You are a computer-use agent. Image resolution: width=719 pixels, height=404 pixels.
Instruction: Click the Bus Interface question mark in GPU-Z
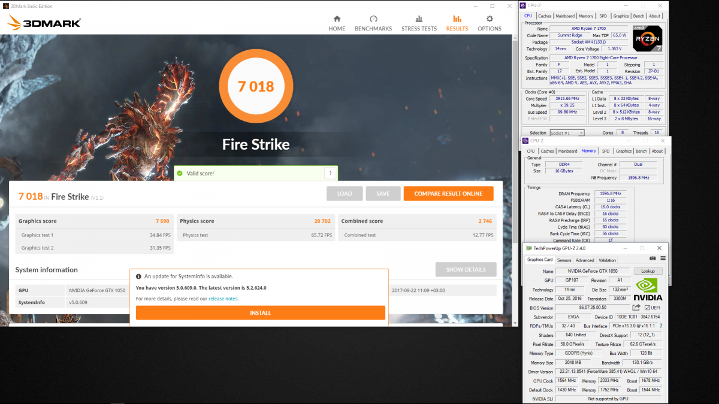point(661,326)
